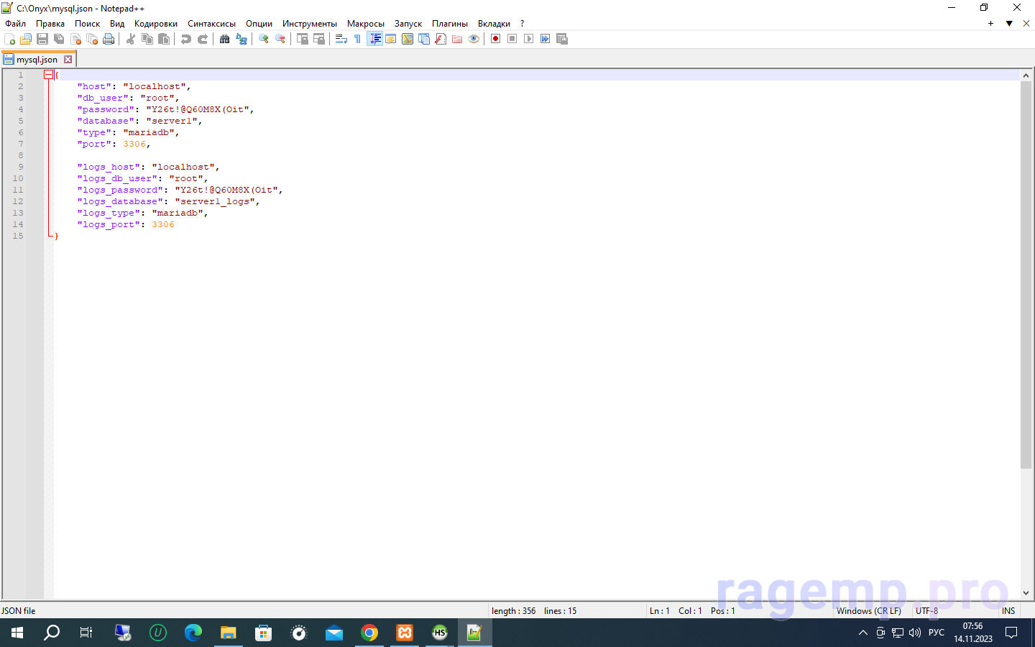Click Windows (CR LF) line ending field
Image resolution: width=1035 pixels, height=647 pixels.
868,611
